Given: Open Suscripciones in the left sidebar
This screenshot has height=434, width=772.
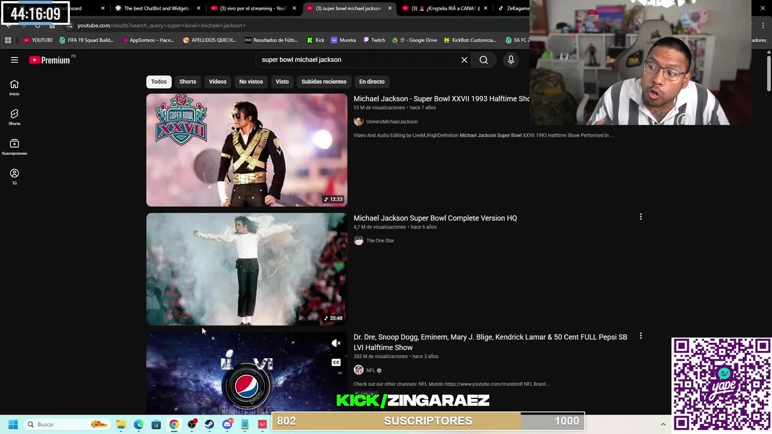Looking at the screenshot, I should coord(14,146).
